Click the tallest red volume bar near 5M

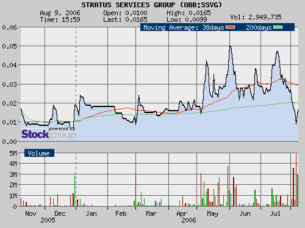(x=296, y=180)
